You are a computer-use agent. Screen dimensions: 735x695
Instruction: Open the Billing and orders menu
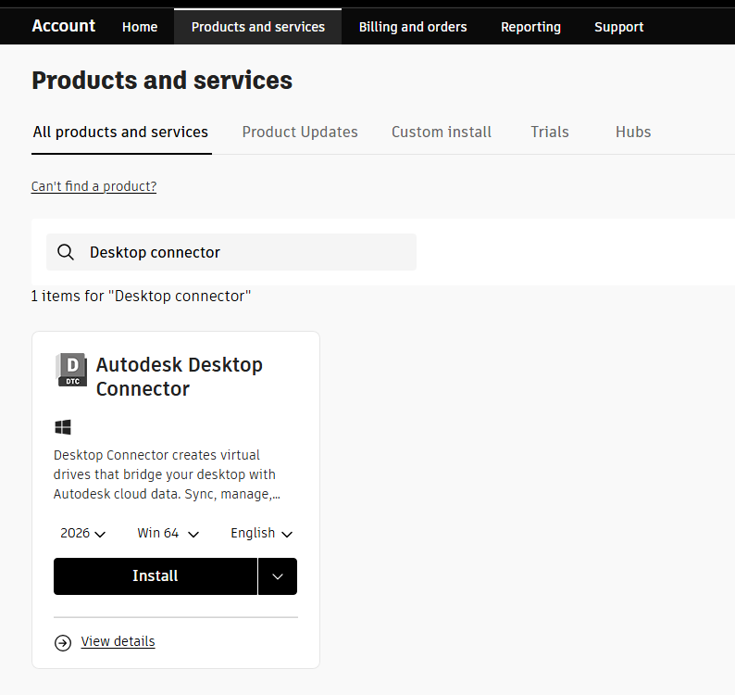tap(413, 27)
